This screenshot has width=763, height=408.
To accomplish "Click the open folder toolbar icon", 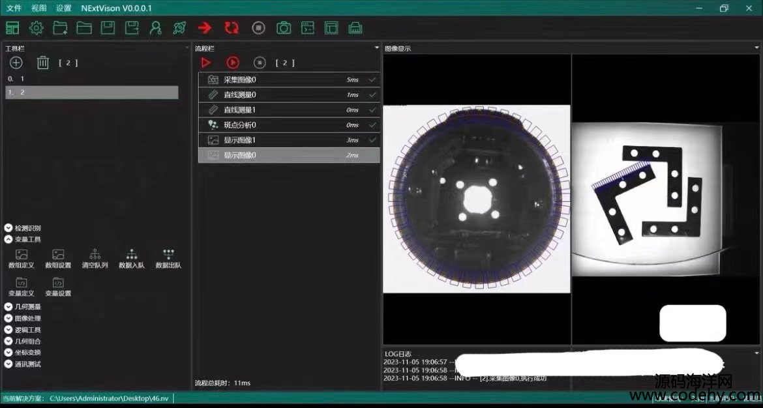I will pyautogui.click(x=84, y=28).
